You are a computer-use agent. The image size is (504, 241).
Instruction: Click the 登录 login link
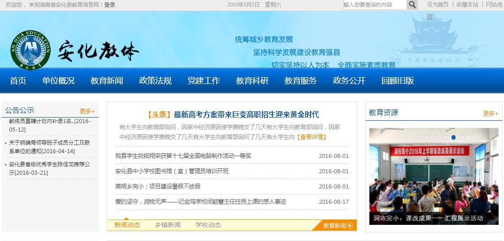click(110, 5)
